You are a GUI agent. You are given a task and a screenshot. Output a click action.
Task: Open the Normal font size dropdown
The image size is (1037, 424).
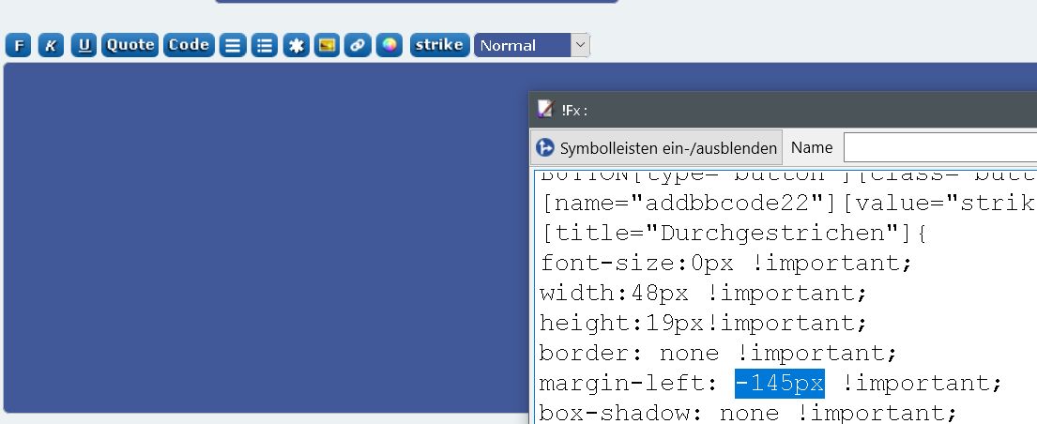(531, 45)
